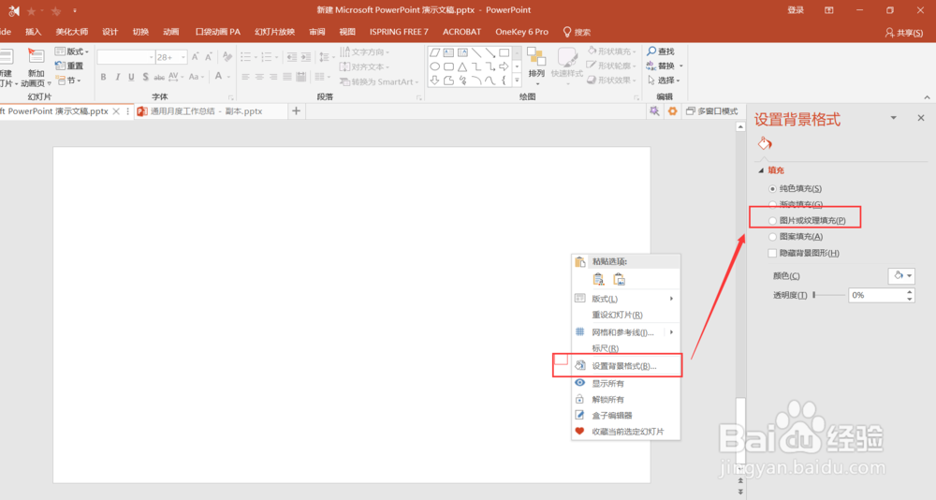Add a new document tab with plus
Viewport: 936px width, 500px height.
296,111
